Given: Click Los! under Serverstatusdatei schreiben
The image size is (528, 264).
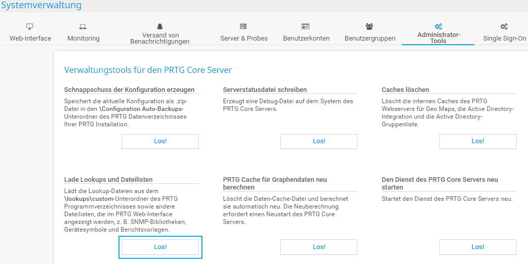Looking at the screenshot, I should (x=318, y=141).
